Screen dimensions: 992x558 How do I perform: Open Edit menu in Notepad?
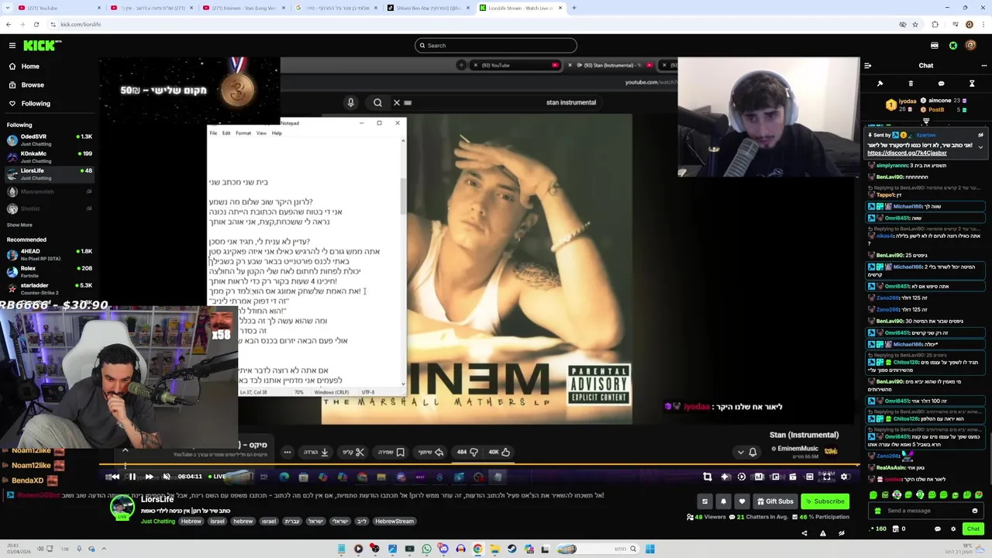coord(226,133)
